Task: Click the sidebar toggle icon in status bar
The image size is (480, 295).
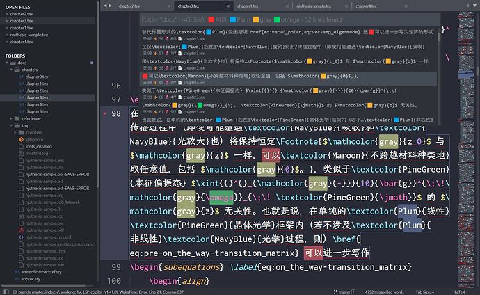Action: pyautogui.click(x=5, y=291)
